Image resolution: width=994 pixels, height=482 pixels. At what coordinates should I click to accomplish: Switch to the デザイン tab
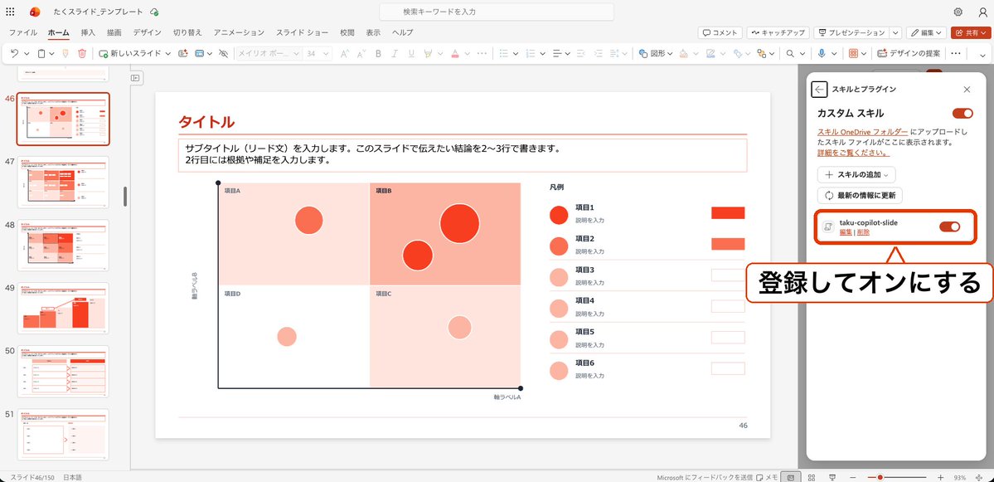click(147, 32)
